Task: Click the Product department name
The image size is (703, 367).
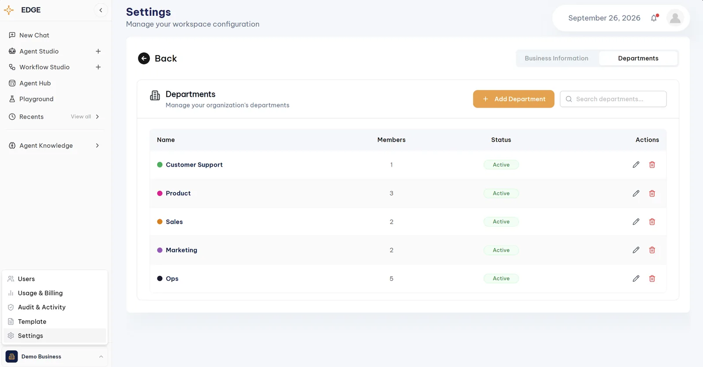Action: pyautogui.click(x=178, y=193)
